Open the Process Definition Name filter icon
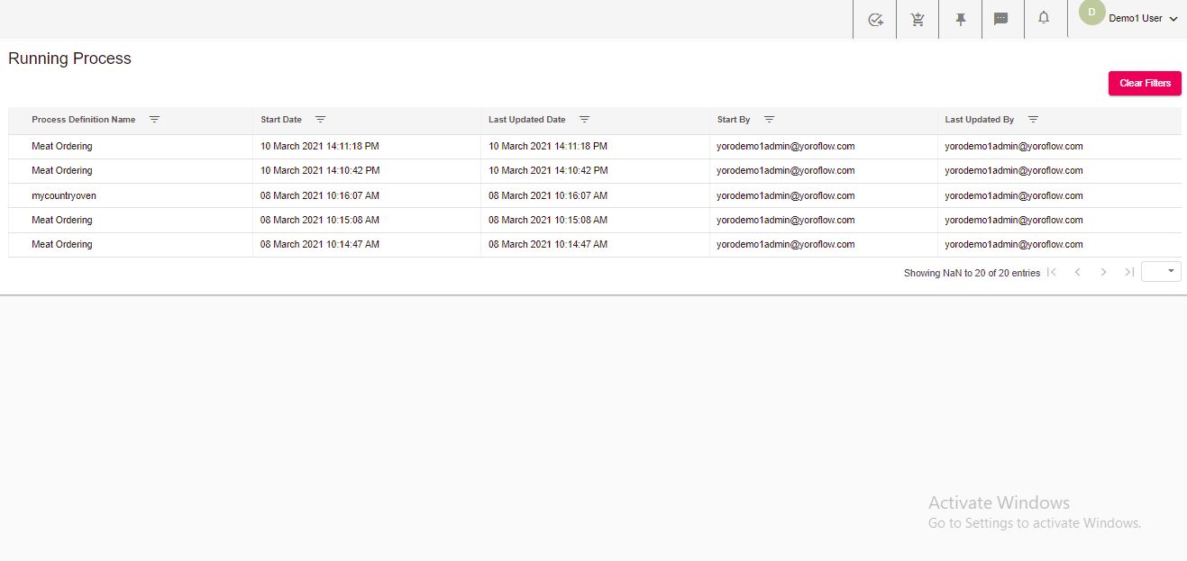This screenshot has width=1187, height=561. (x=155, y=118)
